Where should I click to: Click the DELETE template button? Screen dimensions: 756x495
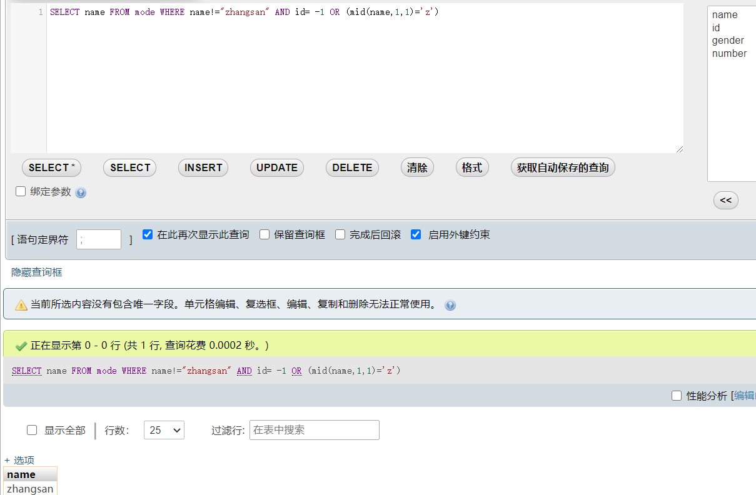click(352, 167)
